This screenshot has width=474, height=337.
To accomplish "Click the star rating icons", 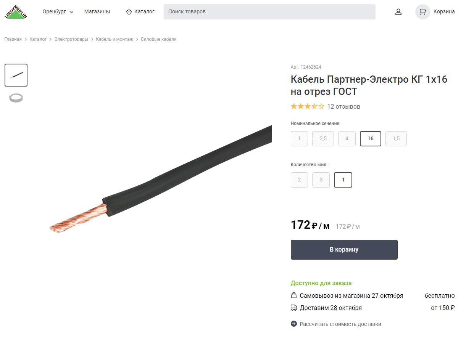I will (x=307, y=106).
